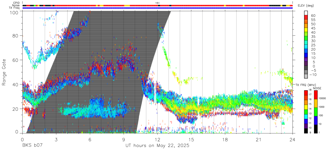Click the NOISE legend title
This screenshot has width=329, height=151.
click(317, 88)
